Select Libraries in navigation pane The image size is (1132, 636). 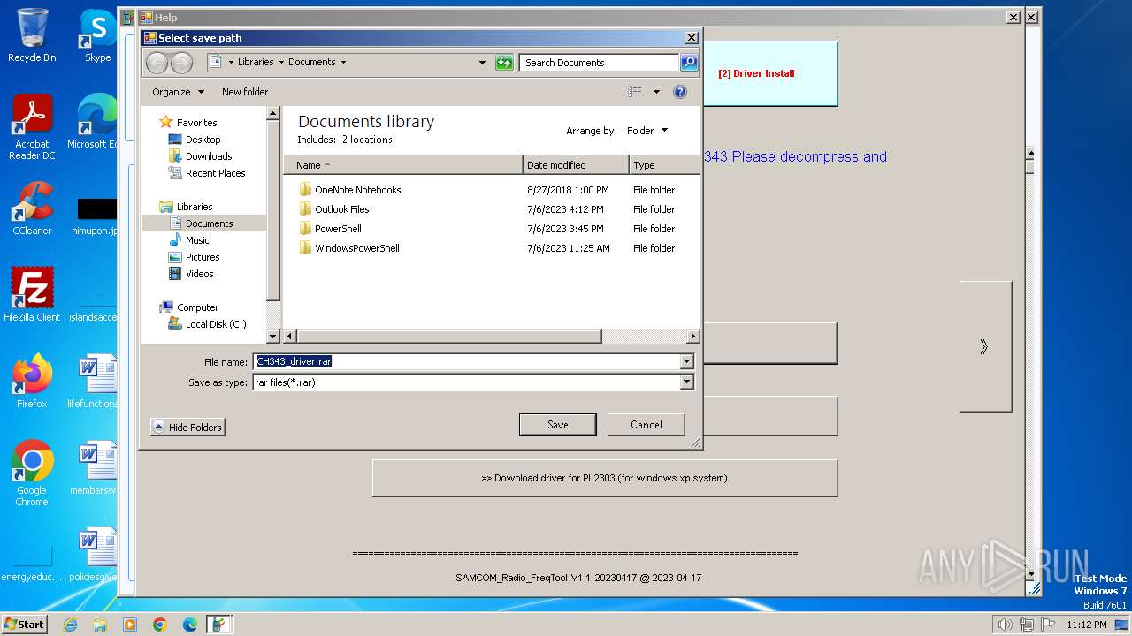[x=186, y=207]
